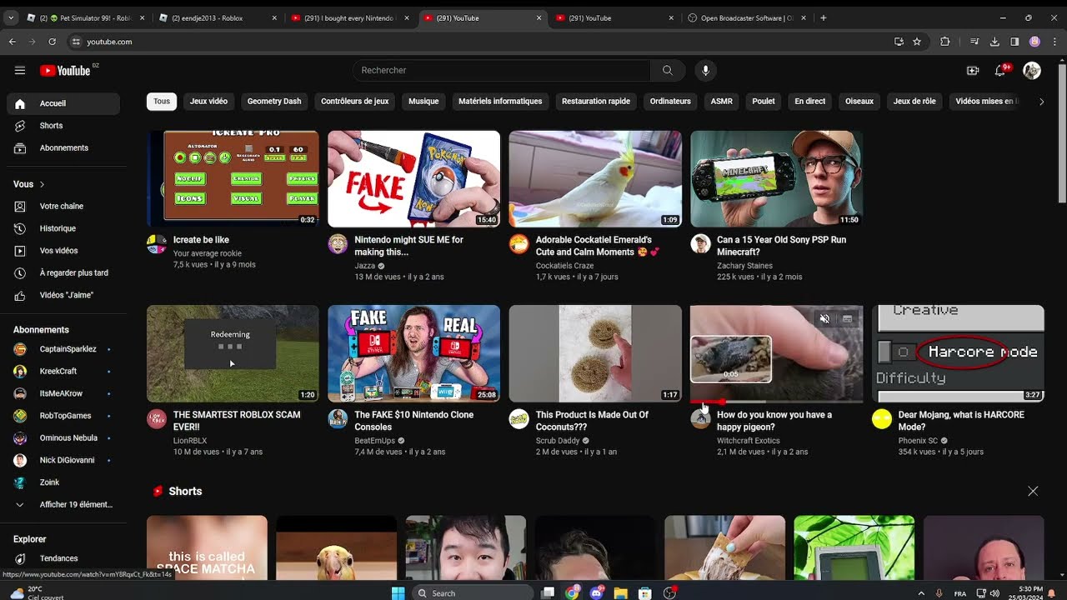Click the Windows taskbar Search box

click(473, 593)
